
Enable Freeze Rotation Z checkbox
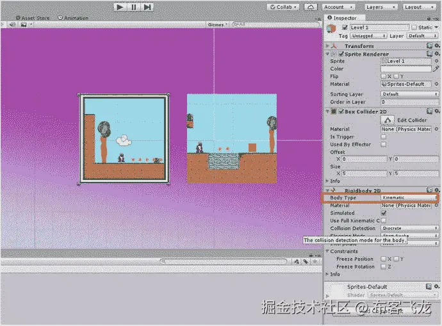[383, 266]
